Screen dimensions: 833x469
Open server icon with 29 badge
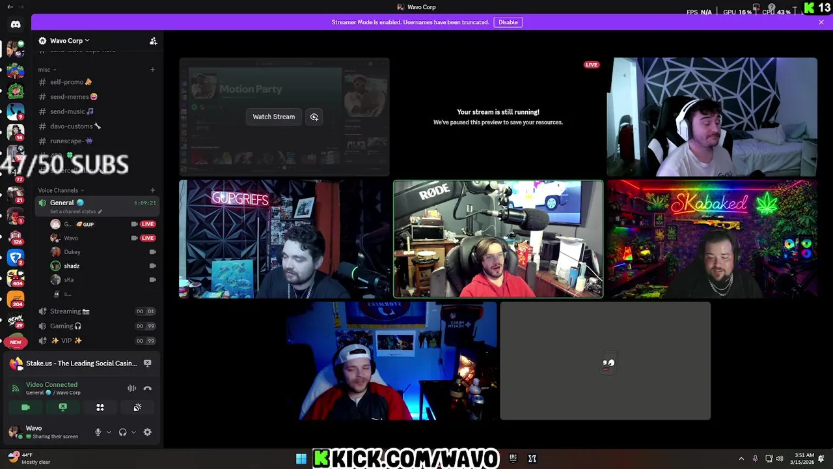tap(16, 320)
